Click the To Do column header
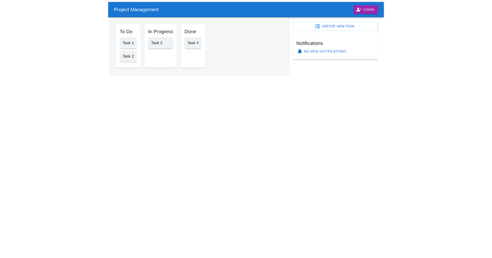 click(126, 32)
